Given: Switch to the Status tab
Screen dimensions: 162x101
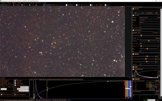Looking at the screenshot, I should point(32,79).
